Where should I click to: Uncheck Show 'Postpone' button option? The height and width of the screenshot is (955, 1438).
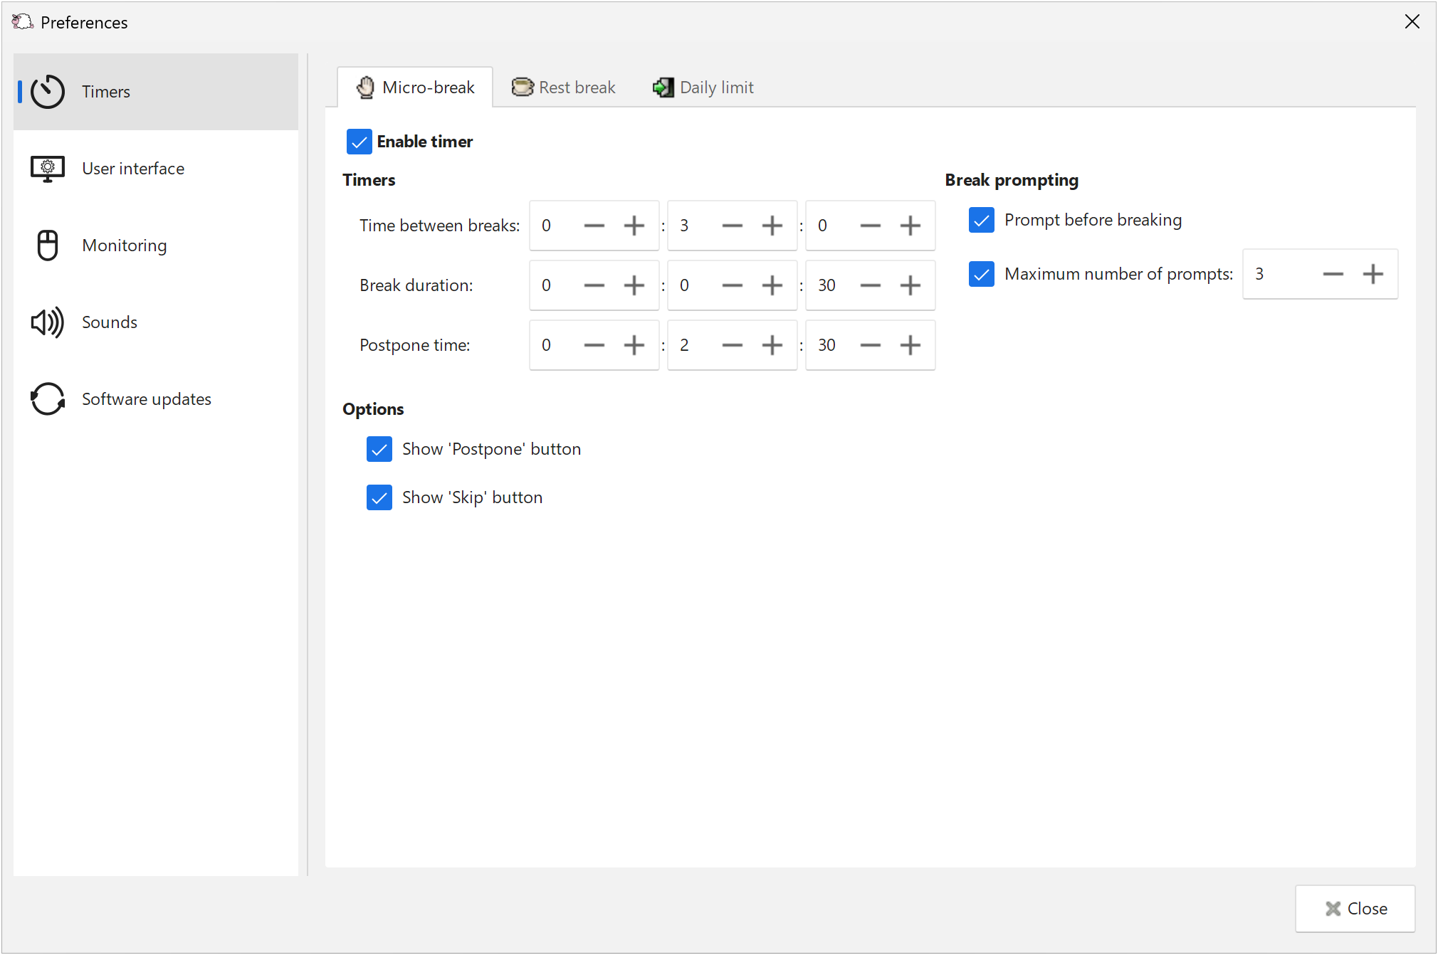tap(379, 449)
